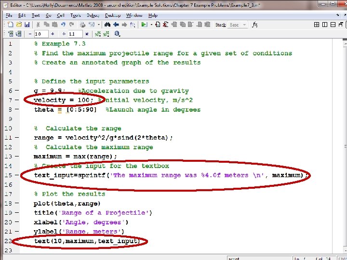Go forward with the gray right arrow

point(124,25)
